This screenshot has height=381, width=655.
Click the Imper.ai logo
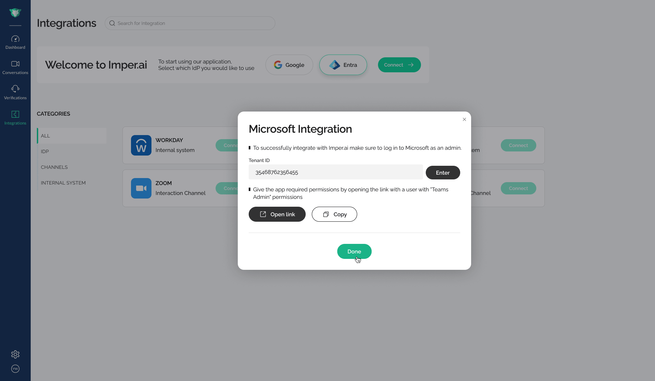tap(15, 13)
